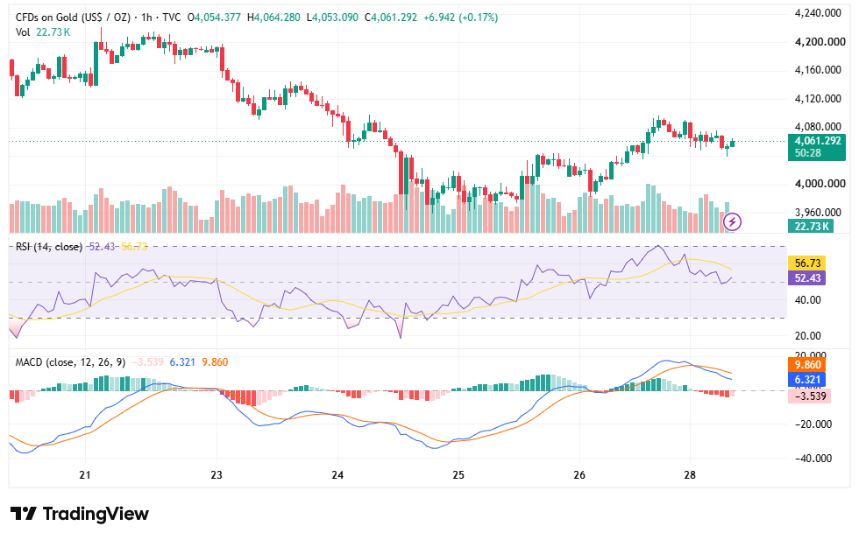This screenshot has height=540, width=859.
Task: Click the bar countdown 50:28
Action: [x=808, y=153]
